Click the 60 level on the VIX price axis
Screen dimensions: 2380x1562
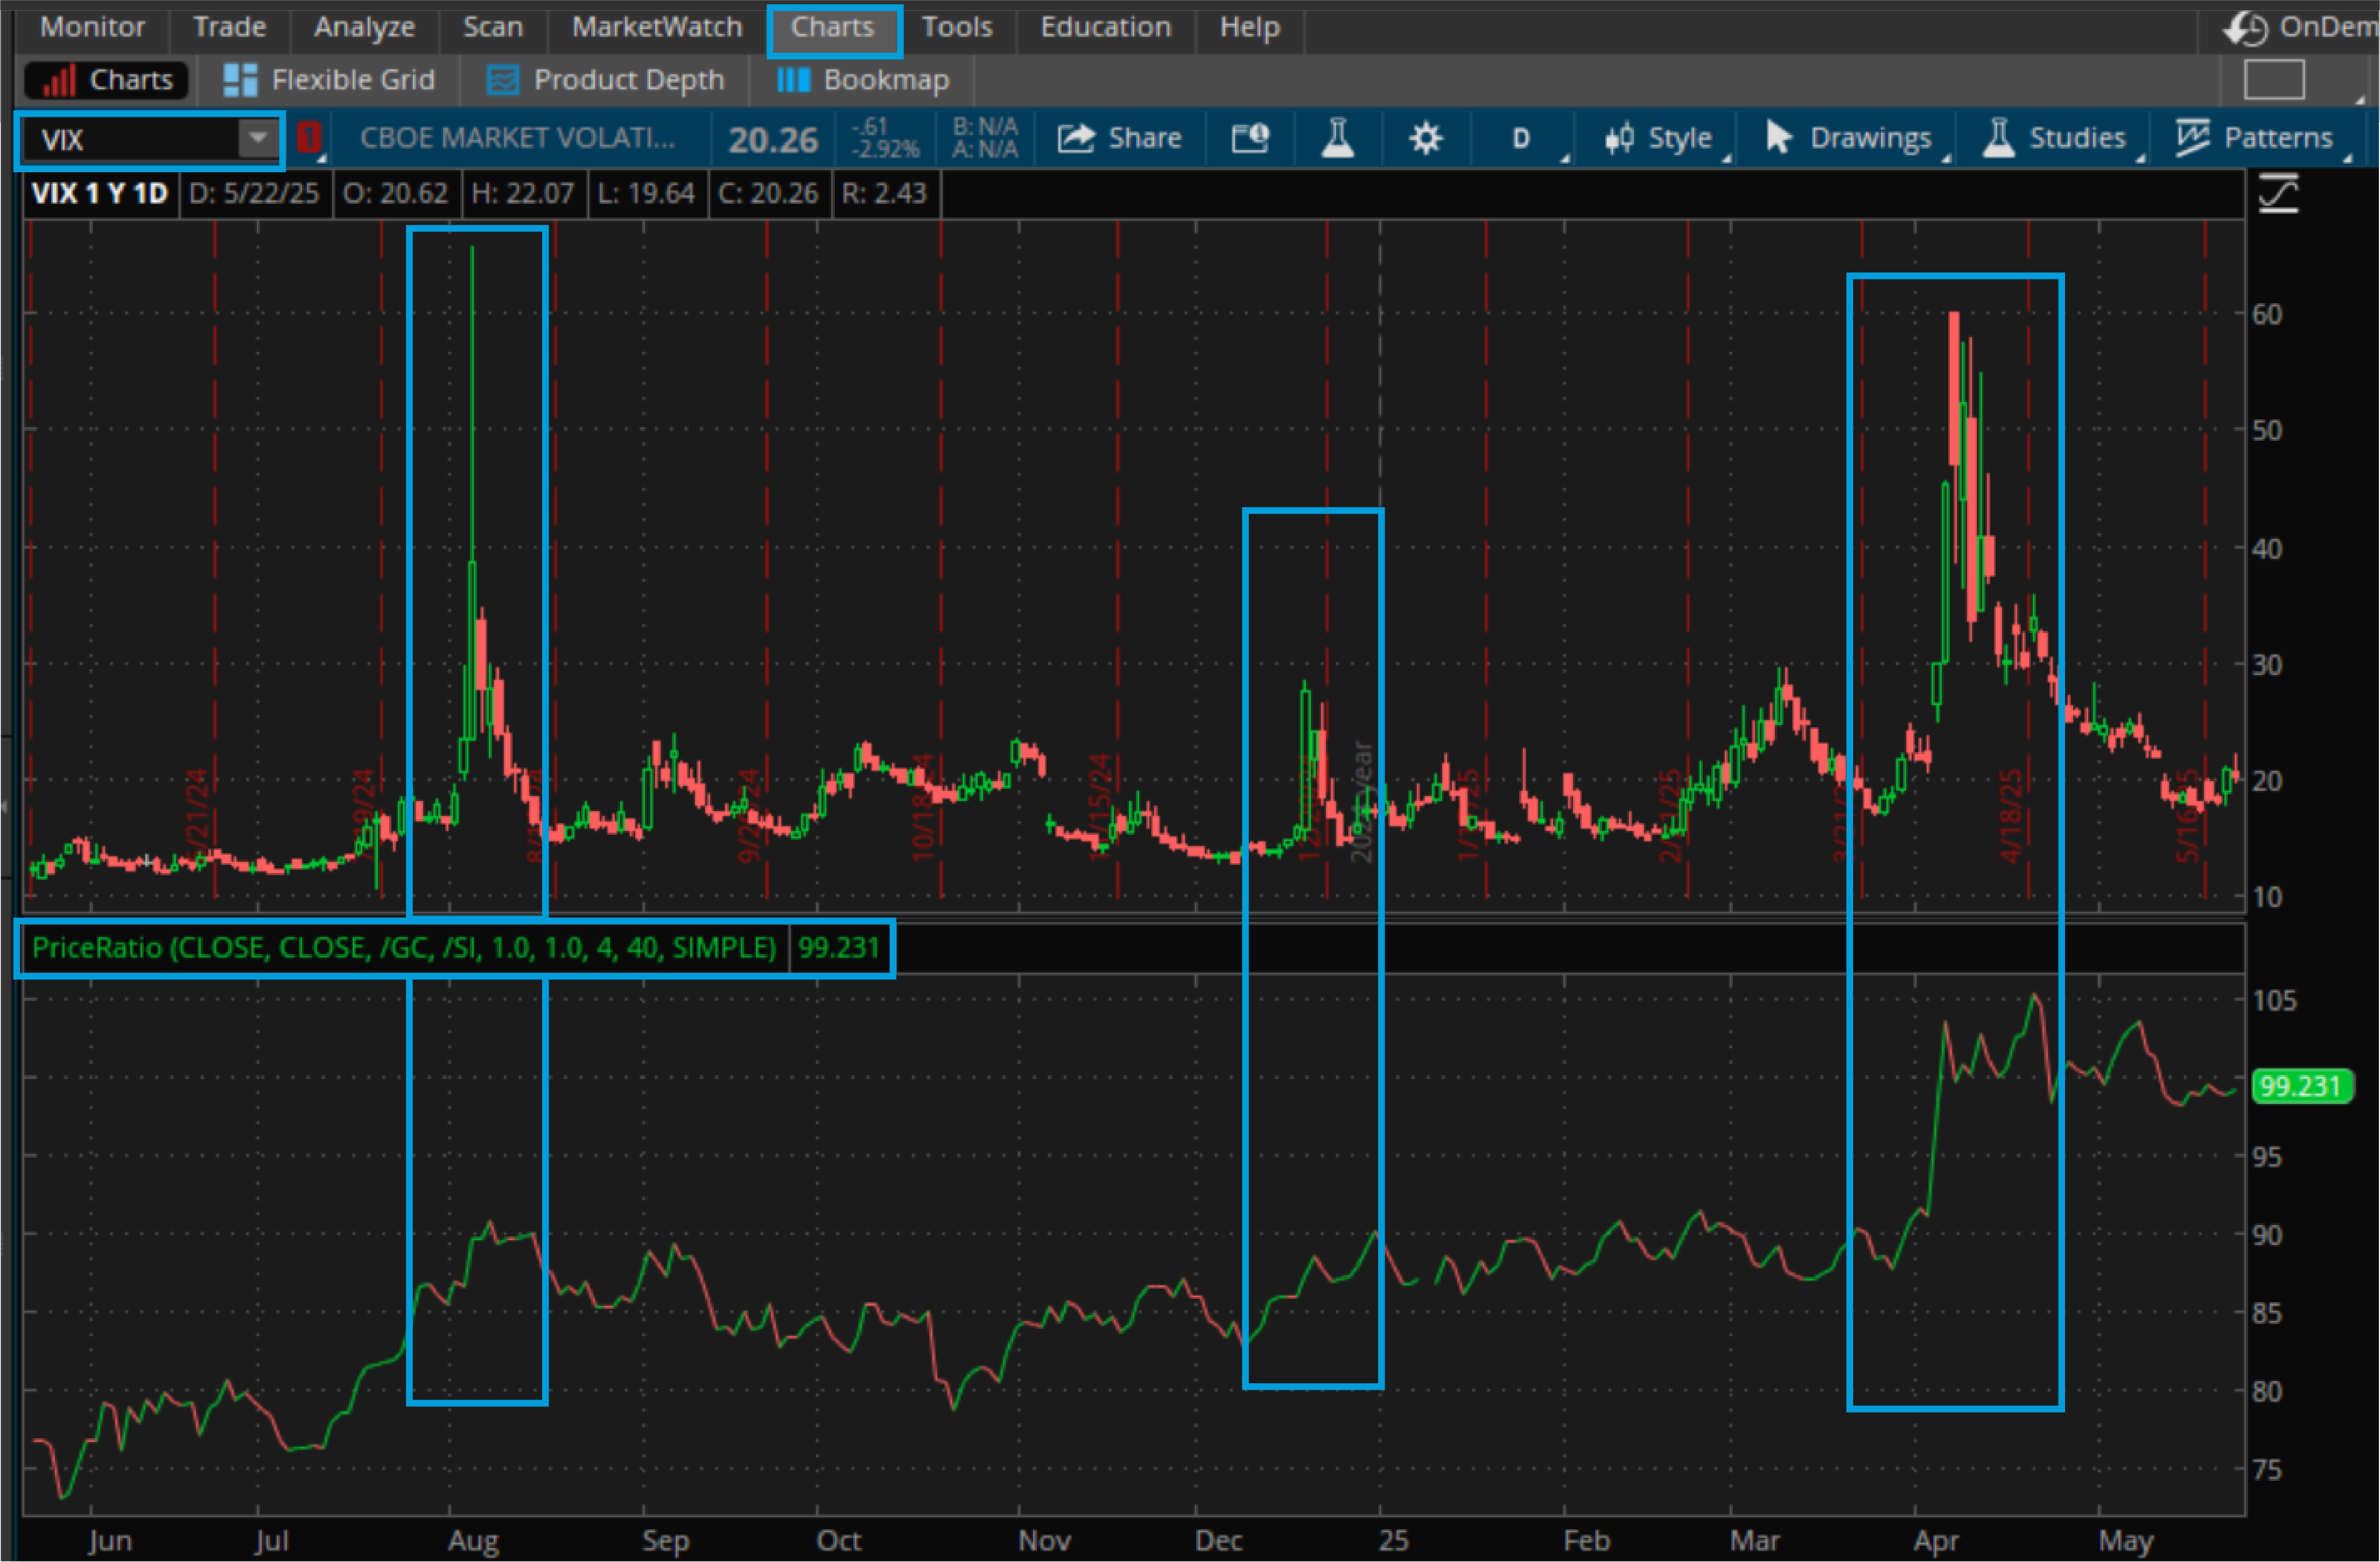[x=2267, y=314]
